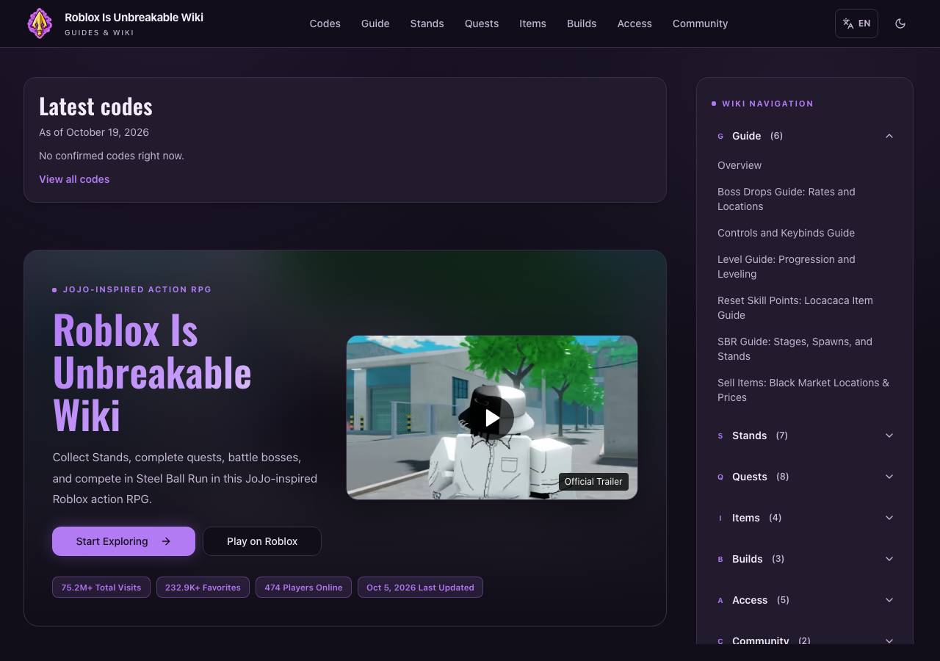
Task: Follow the View all codes link
Action: [x=74, y=179]
